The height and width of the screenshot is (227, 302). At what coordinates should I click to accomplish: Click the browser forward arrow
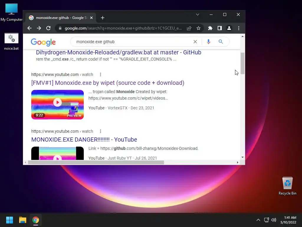point(39,28)
